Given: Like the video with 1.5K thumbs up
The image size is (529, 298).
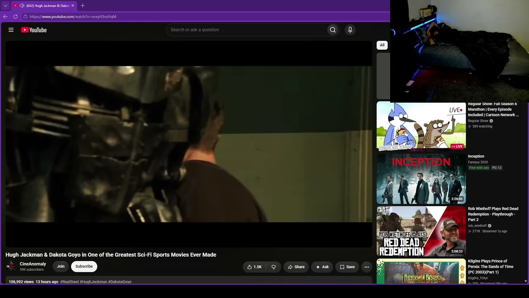Looking at the screenshot, I should point(255,267).
